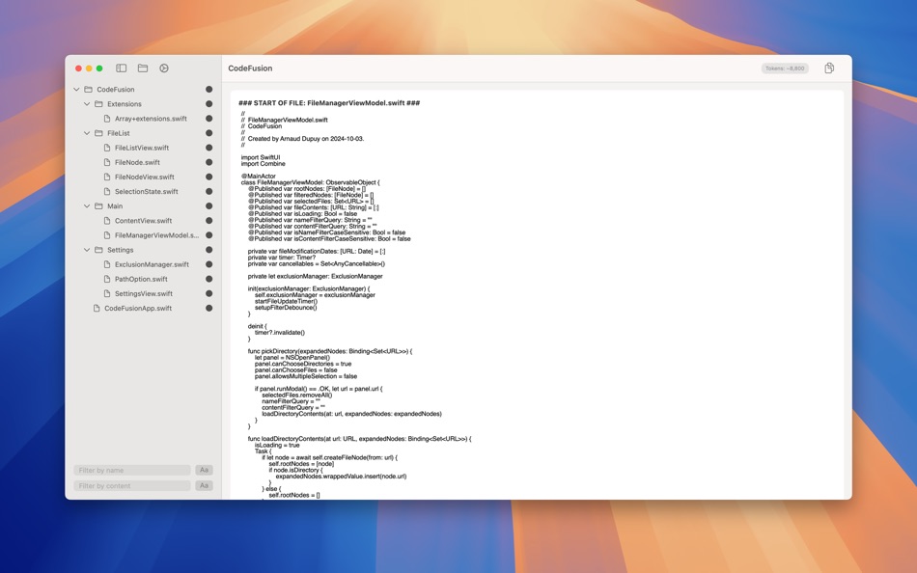Toggle selection dot for CodeFusionApp.swift
Screen dimensions: 917x573
pos(208,309)
